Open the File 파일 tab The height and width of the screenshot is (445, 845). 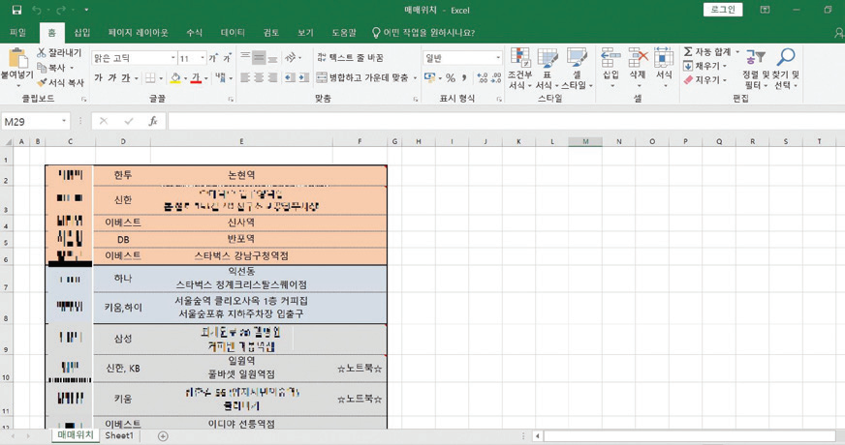point(17,33)
